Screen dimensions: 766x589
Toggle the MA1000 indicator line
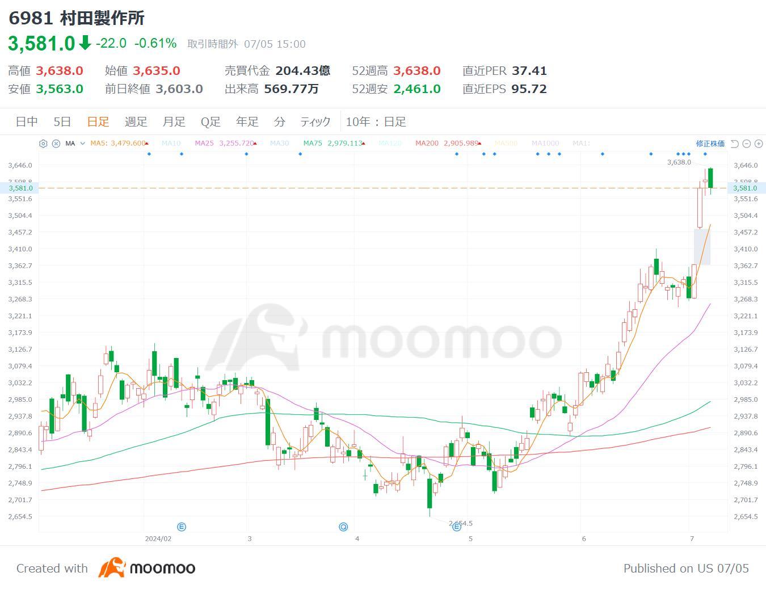(545, 144)
